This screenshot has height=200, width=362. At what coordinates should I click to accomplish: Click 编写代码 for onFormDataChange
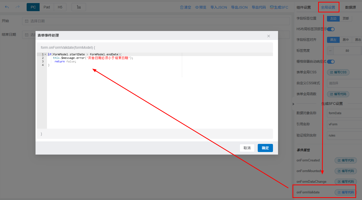click(x=346, y=182)
